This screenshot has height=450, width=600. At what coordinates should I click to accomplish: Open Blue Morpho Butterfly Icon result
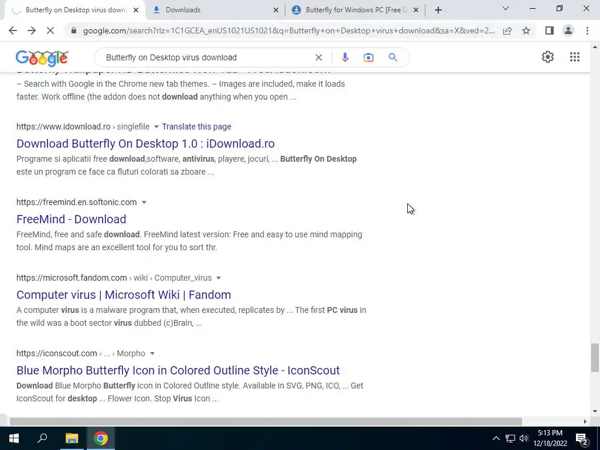178,370
